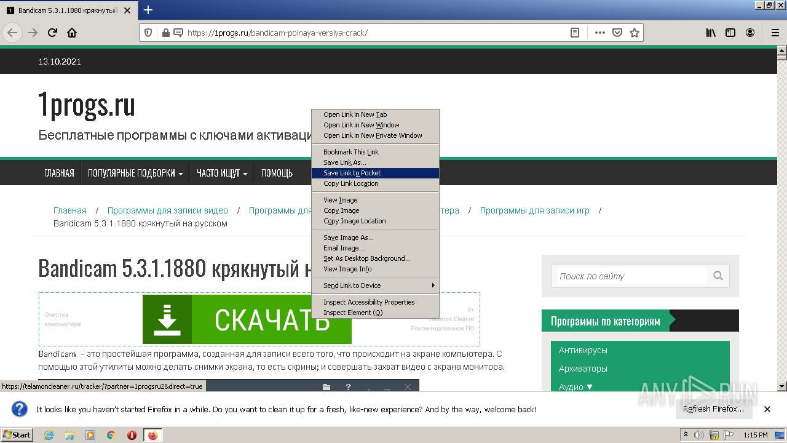The image size is (787, 443).
Task: Open Library history and bookmarks icon
Action: [x=711, y=33]
